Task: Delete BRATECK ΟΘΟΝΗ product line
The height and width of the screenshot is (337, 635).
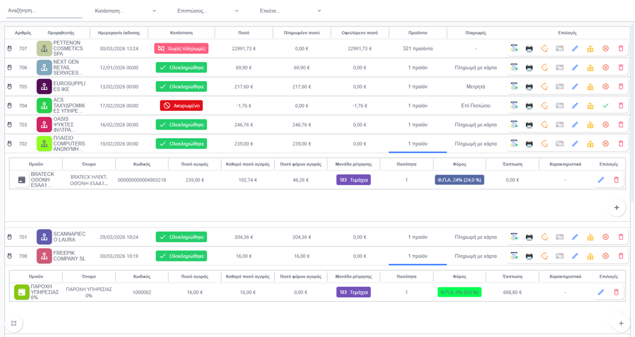Action: click(x=616, y=180)
